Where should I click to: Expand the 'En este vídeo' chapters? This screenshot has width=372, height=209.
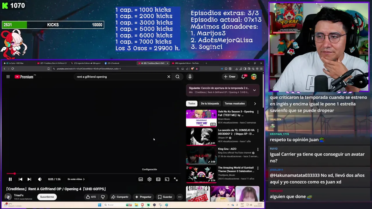[76, 179]
